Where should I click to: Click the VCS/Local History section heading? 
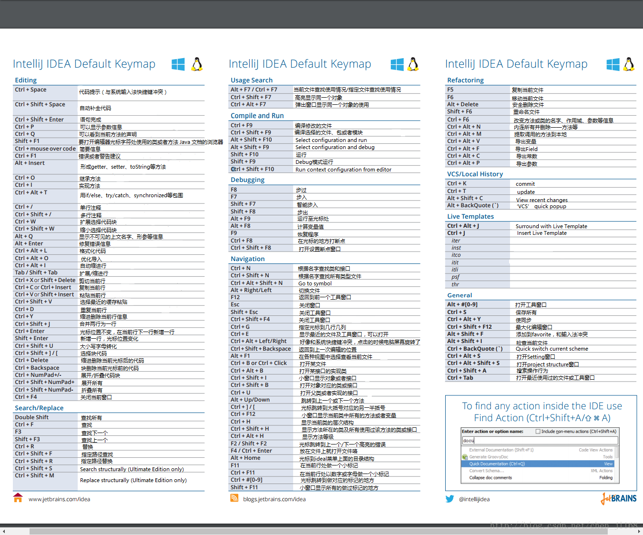(475, 174)
